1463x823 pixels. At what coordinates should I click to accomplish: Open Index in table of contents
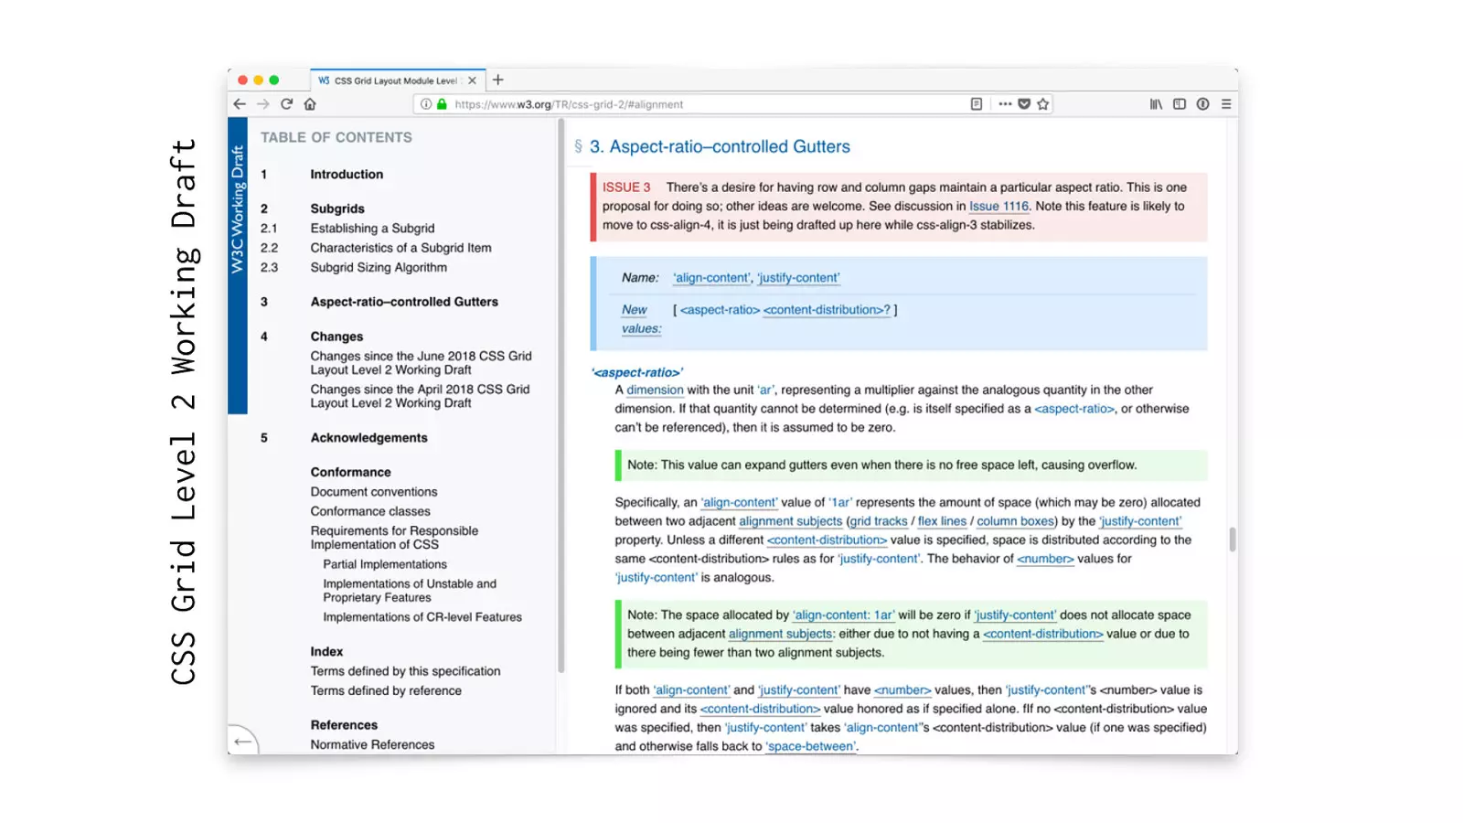click(x=326, y=652)
